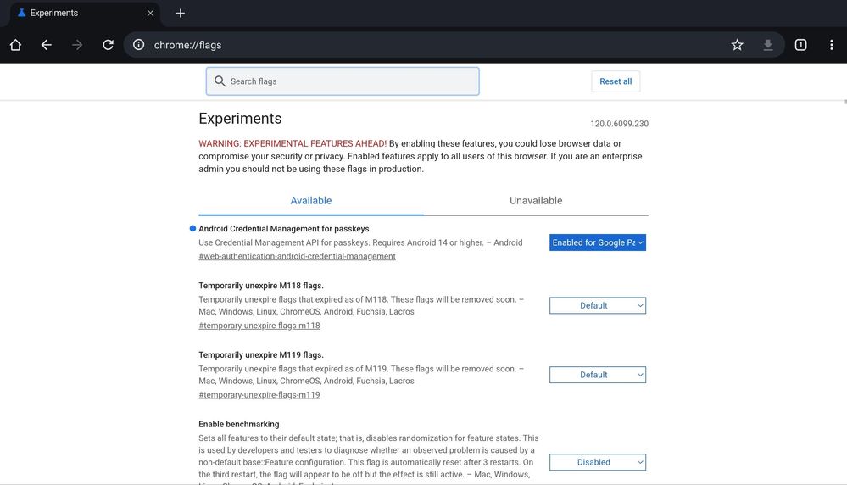The height and width of the screenshot is (485, 847).
Task: Close the Experiments tab
Action: pos(150,13)
